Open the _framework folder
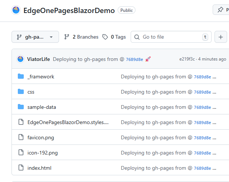 coord(41,77)
